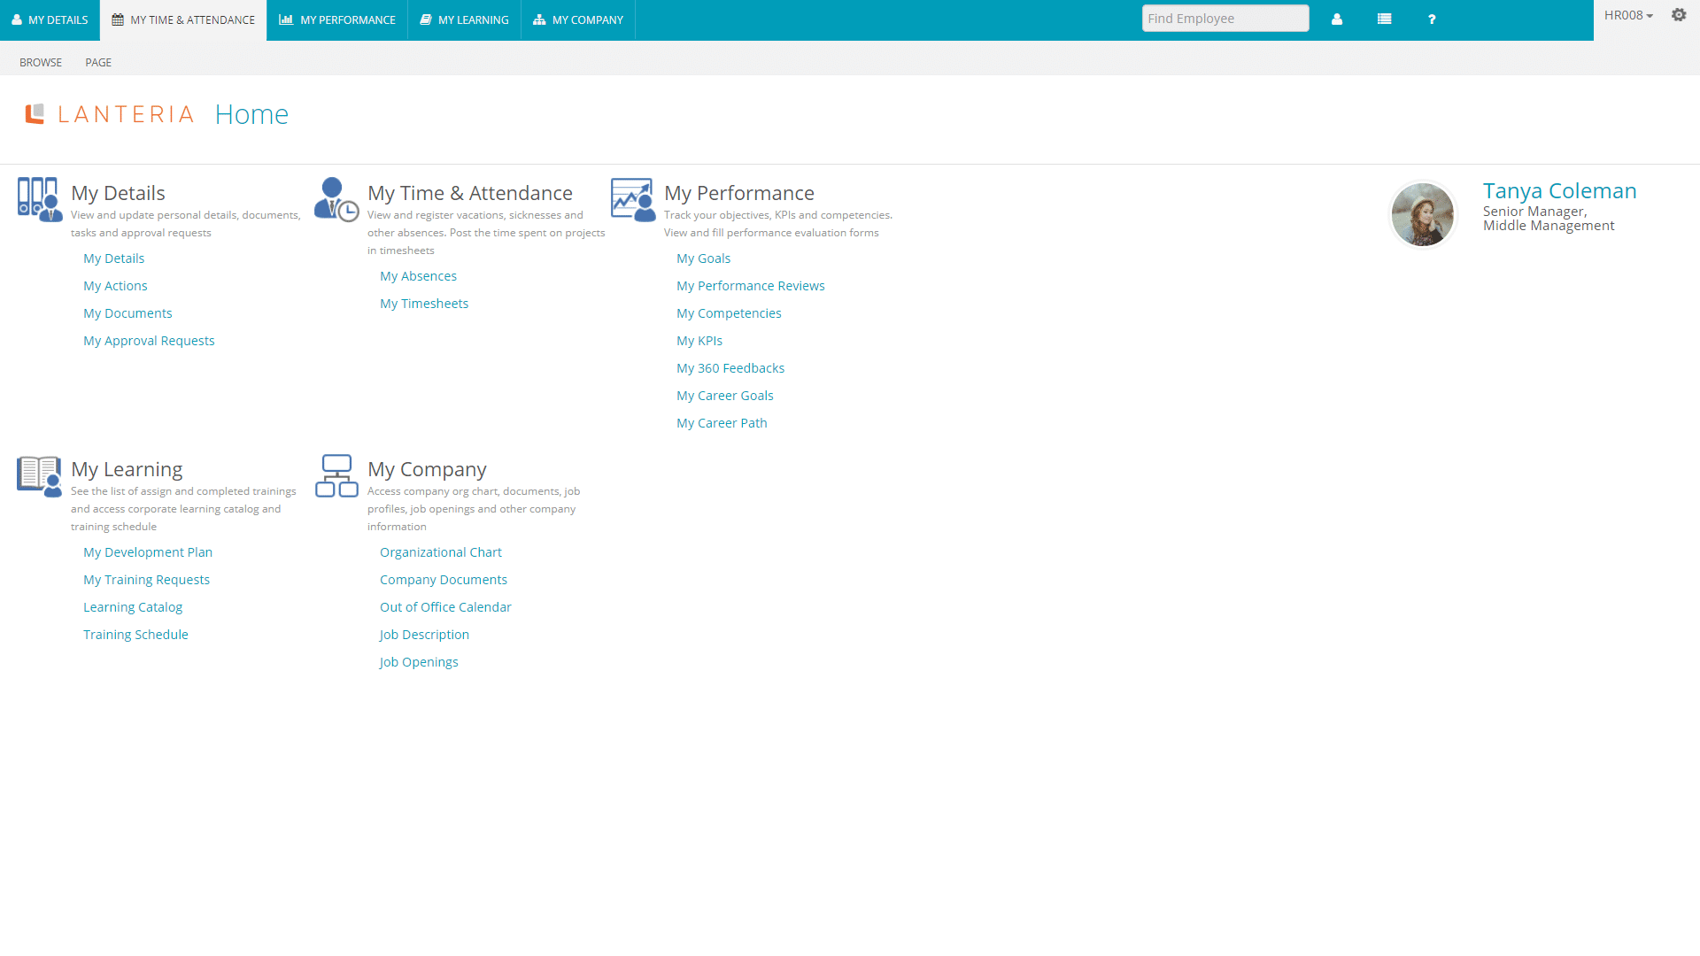Screen dimensions: 1700x956
Task: Click the My Company org chart icon
Action: pyautogui.click(x=336, y=476)
